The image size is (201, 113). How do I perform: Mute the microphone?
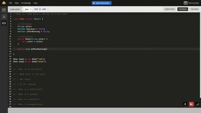(x=185, y=104)
